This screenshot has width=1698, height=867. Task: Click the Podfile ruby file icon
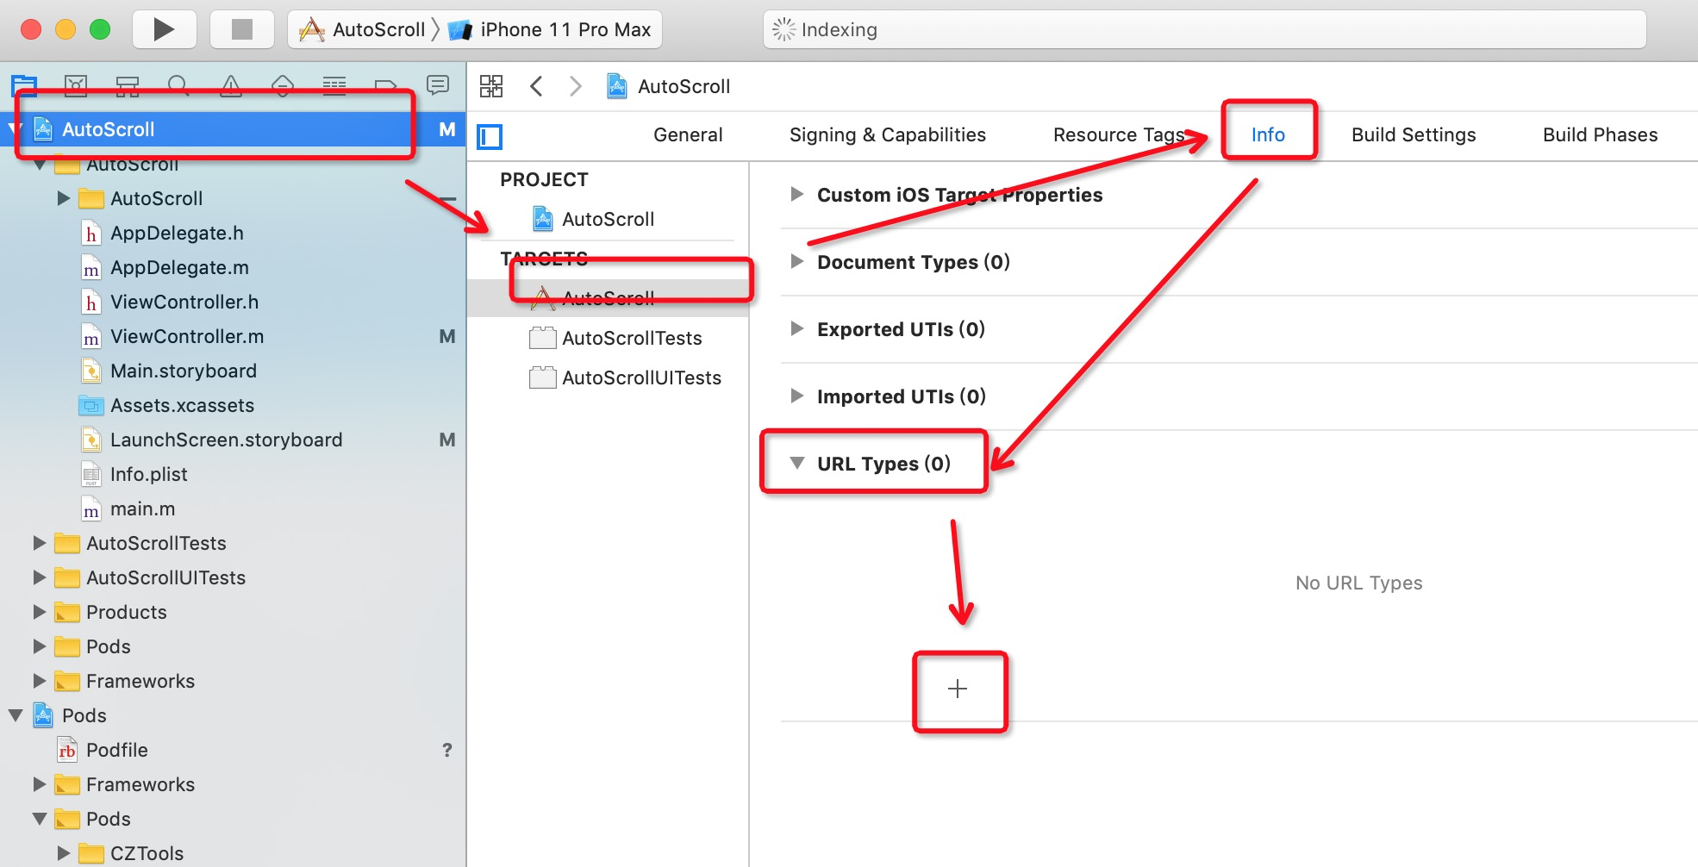[67, 750]
